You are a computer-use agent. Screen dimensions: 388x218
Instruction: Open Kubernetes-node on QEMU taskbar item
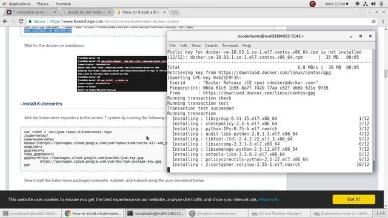click(341, 213)
